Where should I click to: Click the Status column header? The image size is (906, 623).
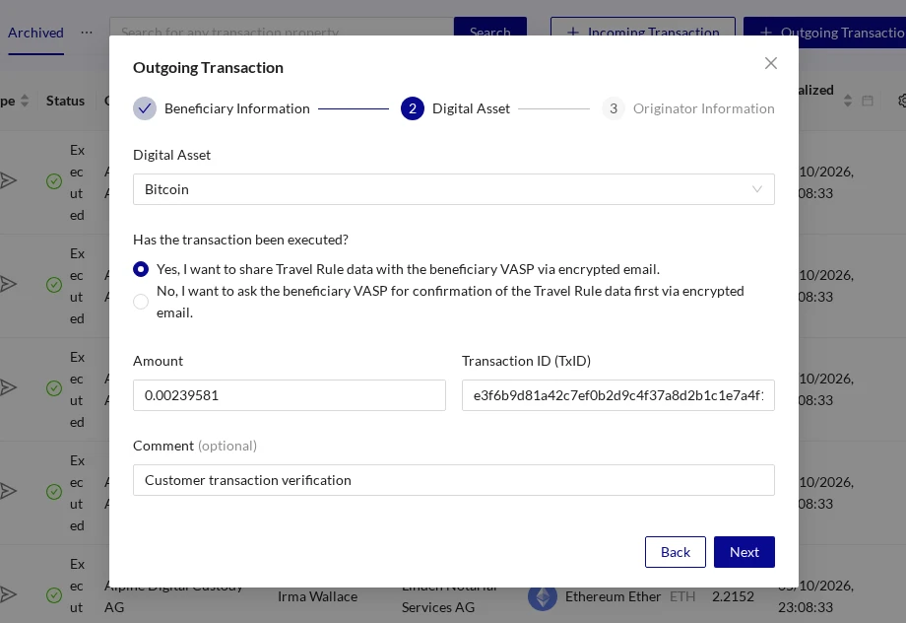(x=65, y=101)
